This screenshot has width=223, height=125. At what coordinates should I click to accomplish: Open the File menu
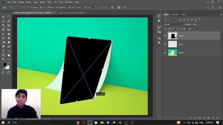9,2
